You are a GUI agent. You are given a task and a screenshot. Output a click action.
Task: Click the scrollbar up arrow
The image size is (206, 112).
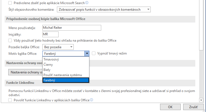point(201,1)
